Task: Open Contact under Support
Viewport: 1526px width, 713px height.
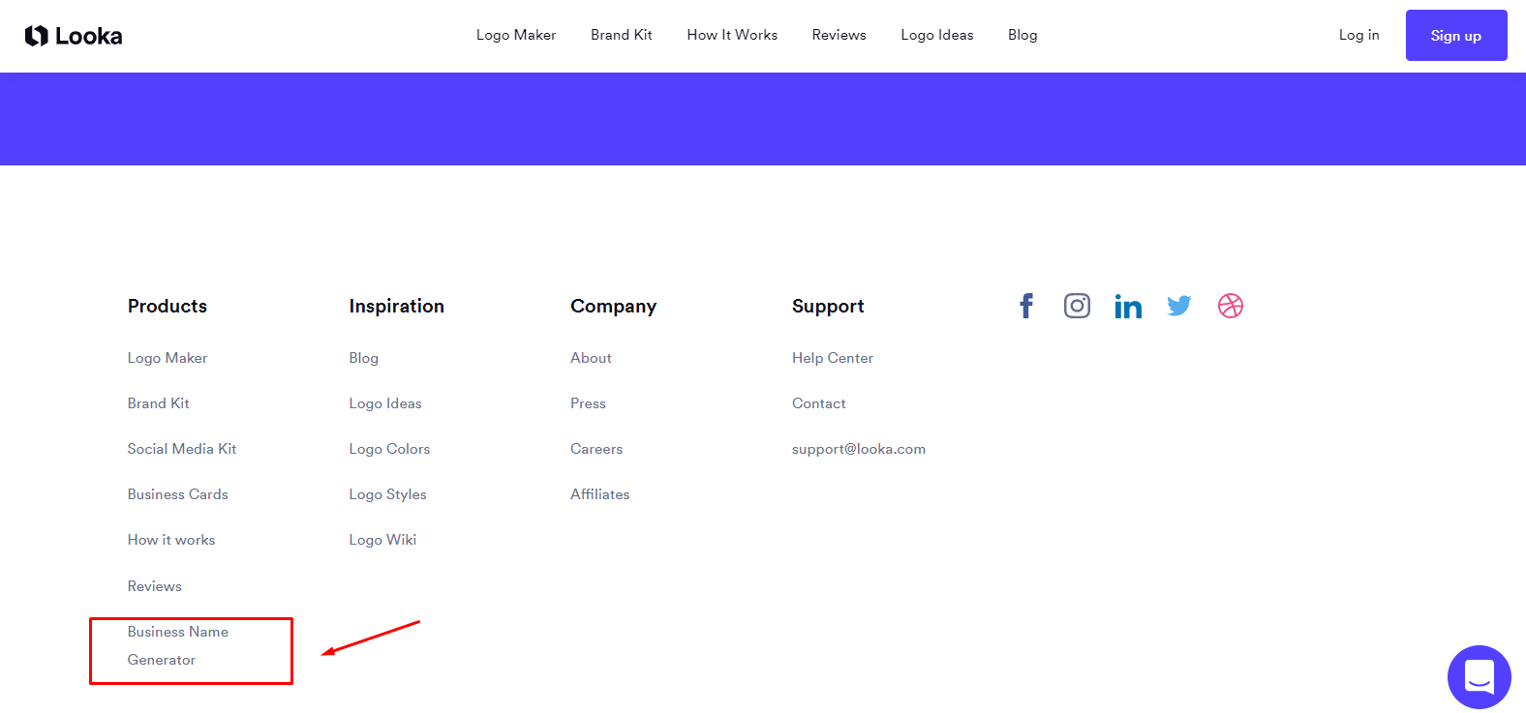Action: tap(819, 403)
